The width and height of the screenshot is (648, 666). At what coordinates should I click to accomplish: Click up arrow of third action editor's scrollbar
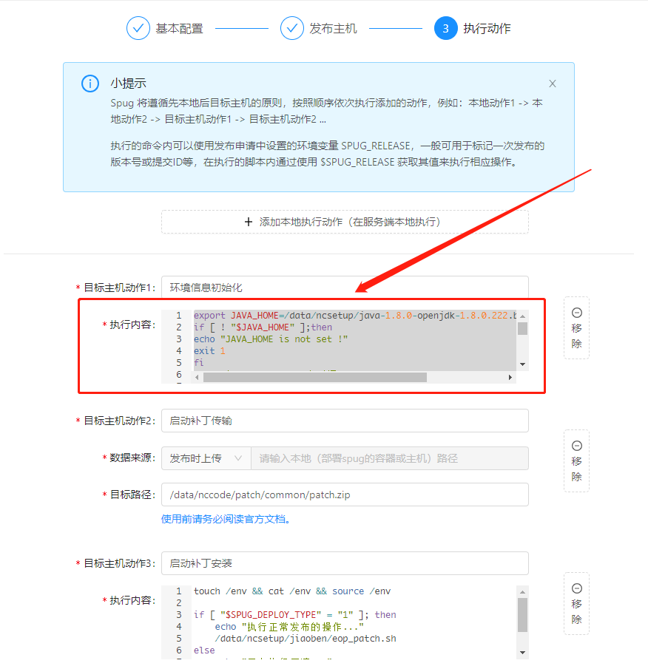pos(522,591)
